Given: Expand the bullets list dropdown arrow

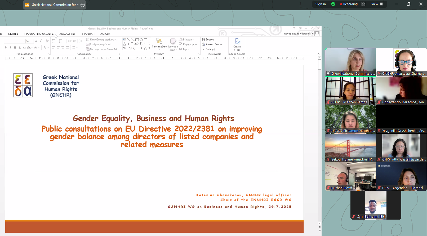Looking at the screenshot, I should [57, 41].
